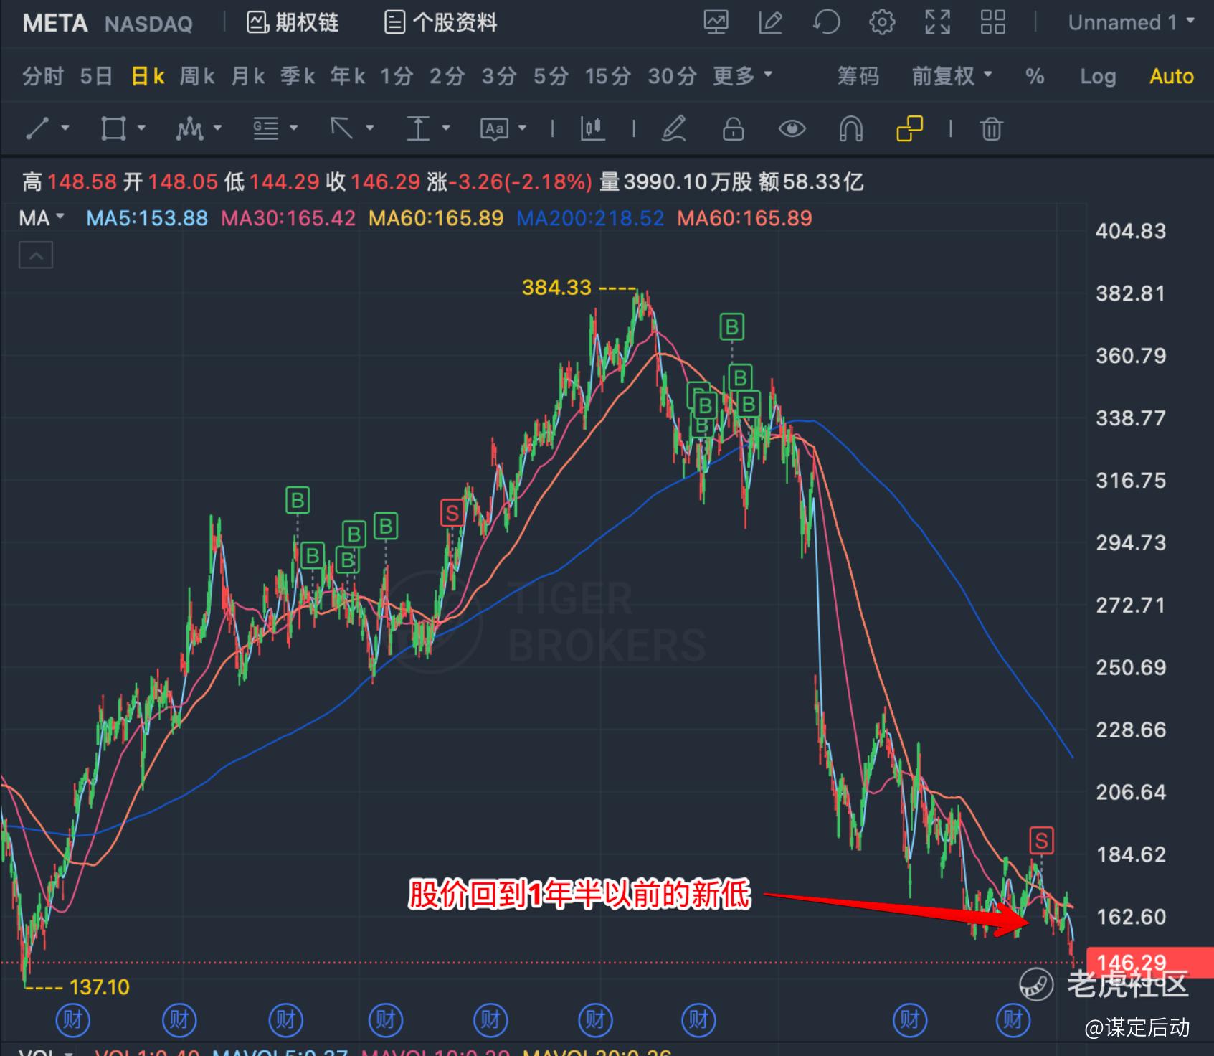1214x1056 pixels.
Task: Open the multi-chart grid layout icon
Action: 993,22
